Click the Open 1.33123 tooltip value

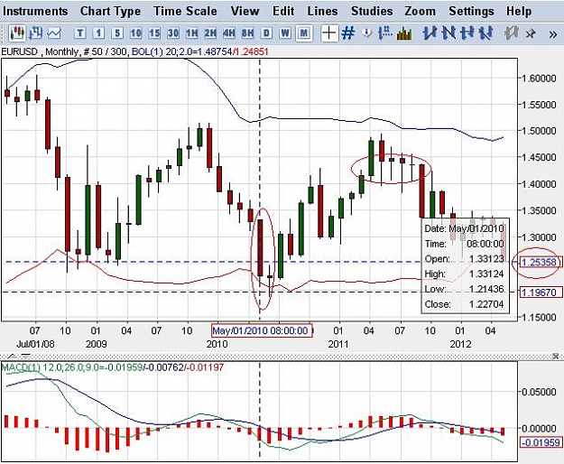click(x=486, y=259)
